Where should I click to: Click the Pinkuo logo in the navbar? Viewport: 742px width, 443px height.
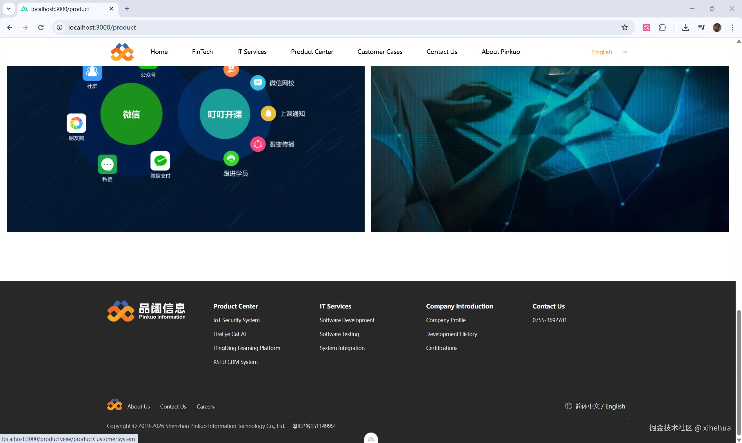click(x=122, y=52)
